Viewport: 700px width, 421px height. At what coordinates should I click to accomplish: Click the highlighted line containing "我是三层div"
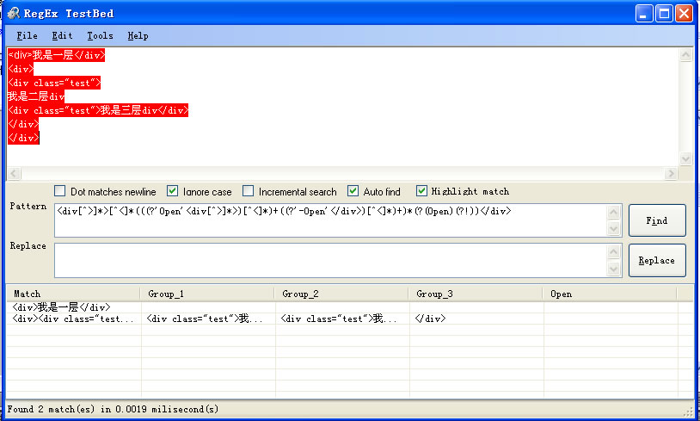(x=98, y=110)
